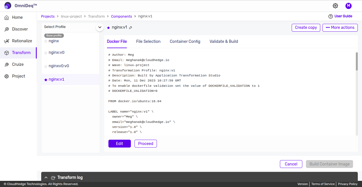The image size is (362, 187).
Task: Click the Cruize sidebar icon
Action: [7, 64]
